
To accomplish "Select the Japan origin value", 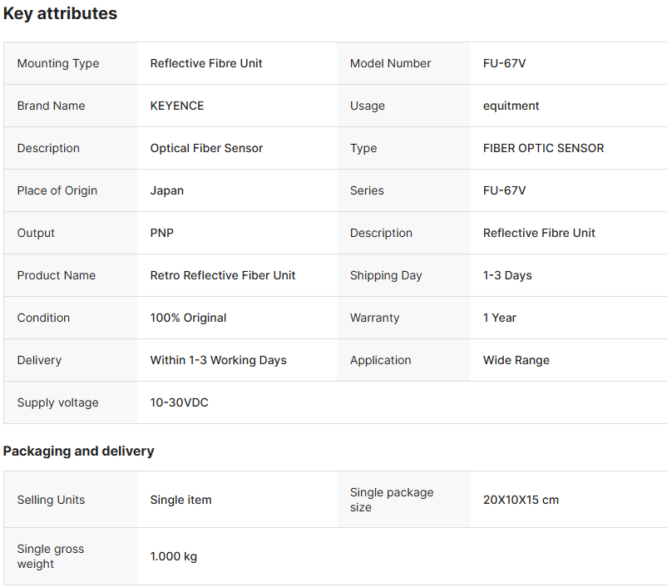I will tap(166, 190).
